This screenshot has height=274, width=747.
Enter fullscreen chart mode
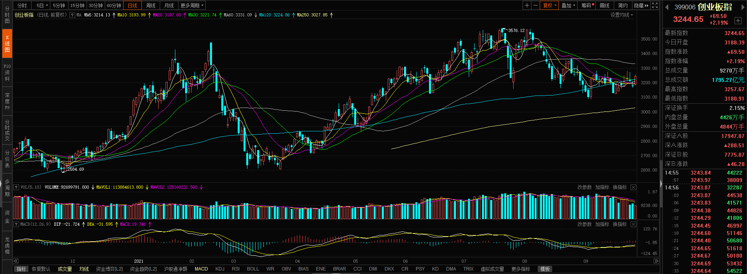pos(655,5)
